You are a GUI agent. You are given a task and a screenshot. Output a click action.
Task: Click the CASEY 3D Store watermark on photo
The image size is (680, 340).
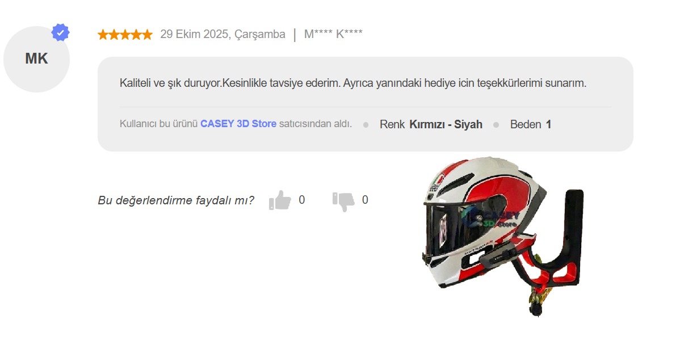point(490,217)
